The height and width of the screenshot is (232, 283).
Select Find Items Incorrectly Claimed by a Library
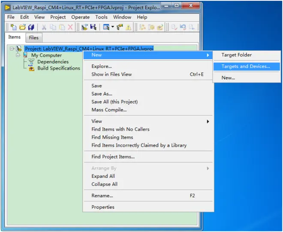tap(148, 145)
